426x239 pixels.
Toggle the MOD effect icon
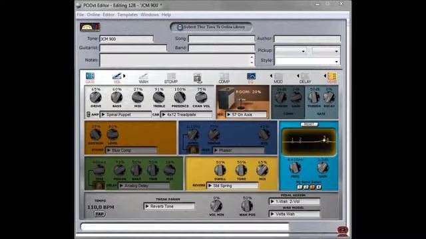278,76
